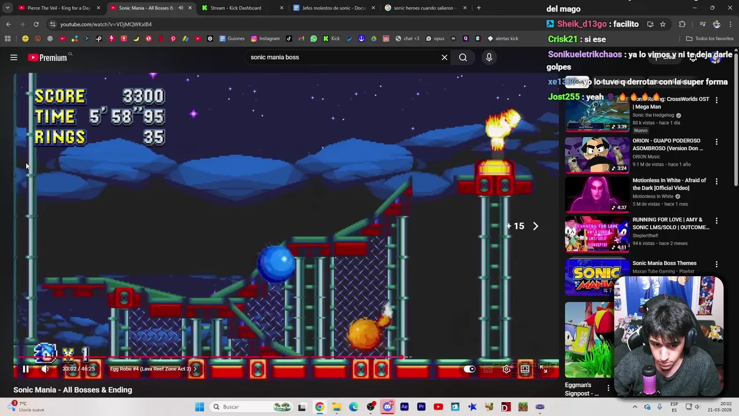Open 'RUNNING FOR LOVE | AMY & SONIC' title

coord(671,223)
